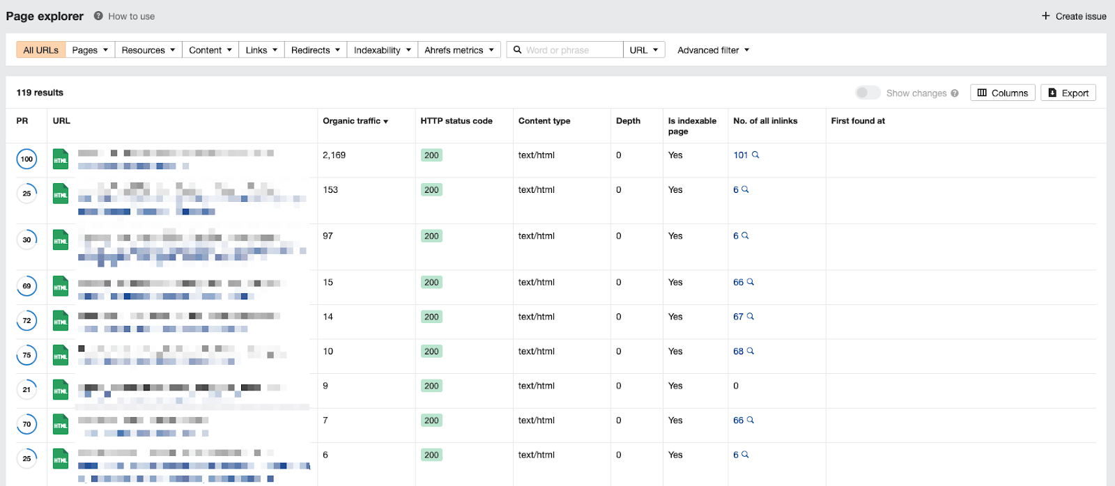Screen dimensions: 1115x486
Task: Click magnifier icon next to 68 inlinks
Action: [x=751, y=351]
